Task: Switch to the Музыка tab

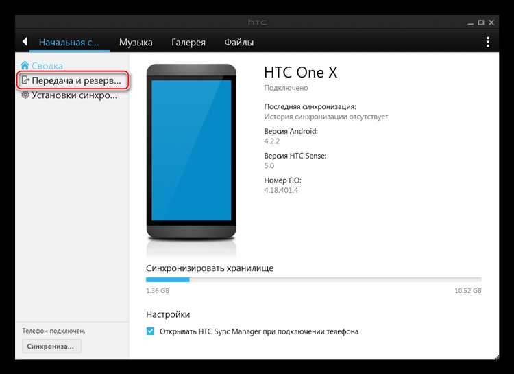Action: [x=136, y=43]
